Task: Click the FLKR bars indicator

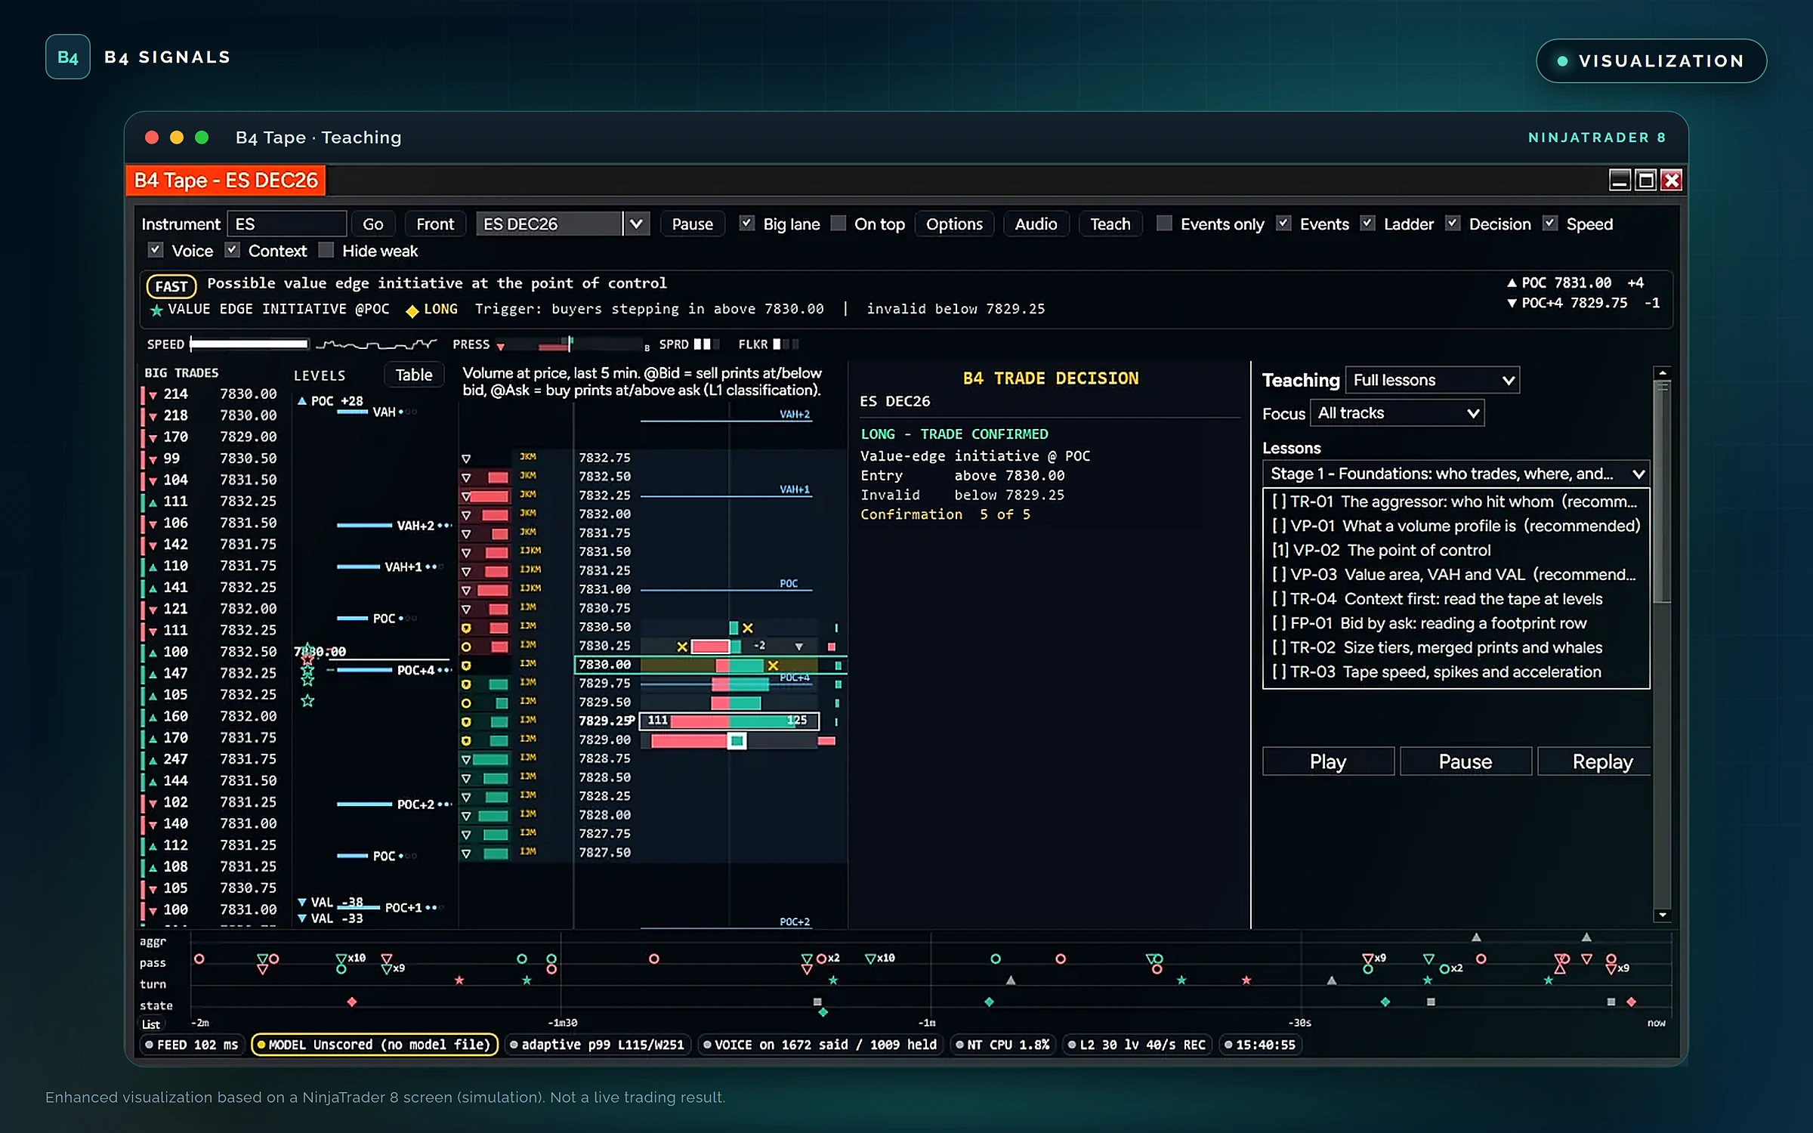Action: [786, 344]
